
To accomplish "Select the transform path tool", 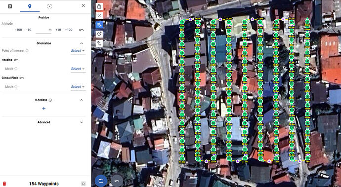I will pos(99,43).
